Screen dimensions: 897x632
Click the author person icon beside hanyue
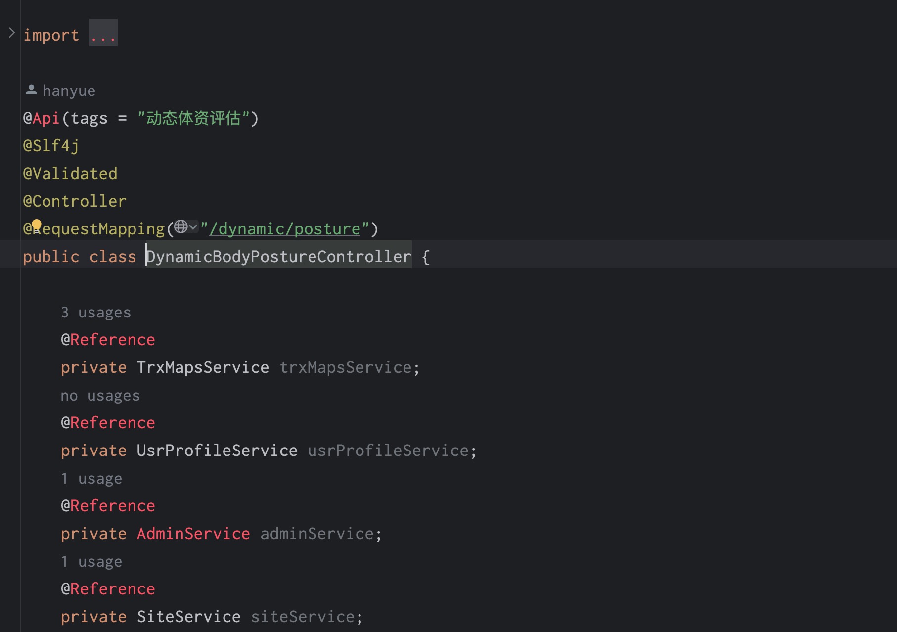[x=31, y=90]
